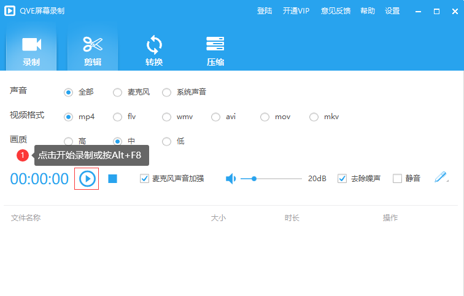Click the start recording play button
Viewport: 464px width, 296px height.
point(87,179)
